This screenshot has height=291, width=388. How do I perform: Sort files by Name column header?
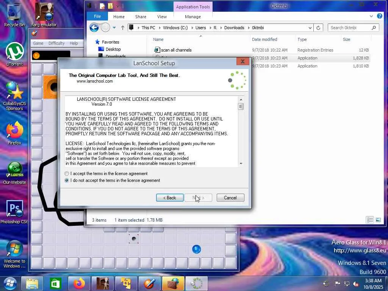(158, 39)
